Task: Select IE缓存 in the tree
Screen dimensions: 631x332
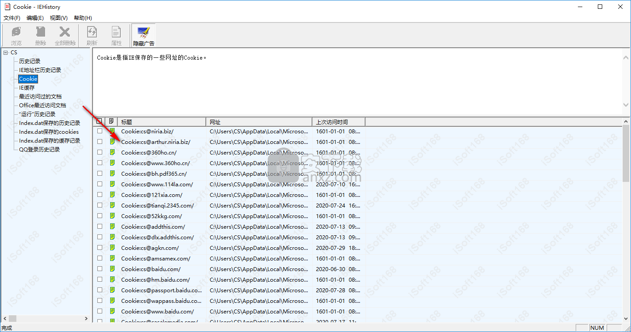Action: click(x=27, y=88)
